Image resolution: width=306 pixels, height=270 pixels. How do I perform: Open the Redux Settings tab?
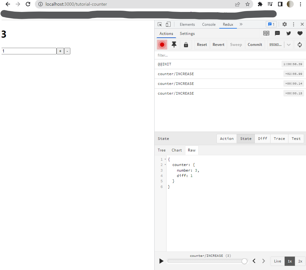click(x=187, y=34)
